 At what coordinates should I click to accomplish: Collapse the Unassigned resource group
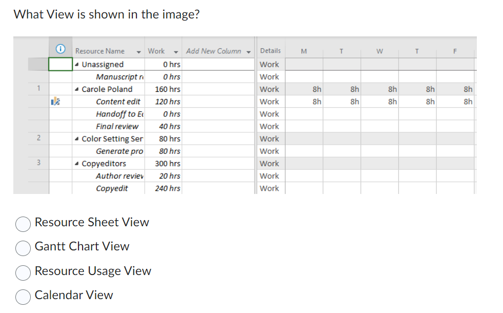coord(77,64)
